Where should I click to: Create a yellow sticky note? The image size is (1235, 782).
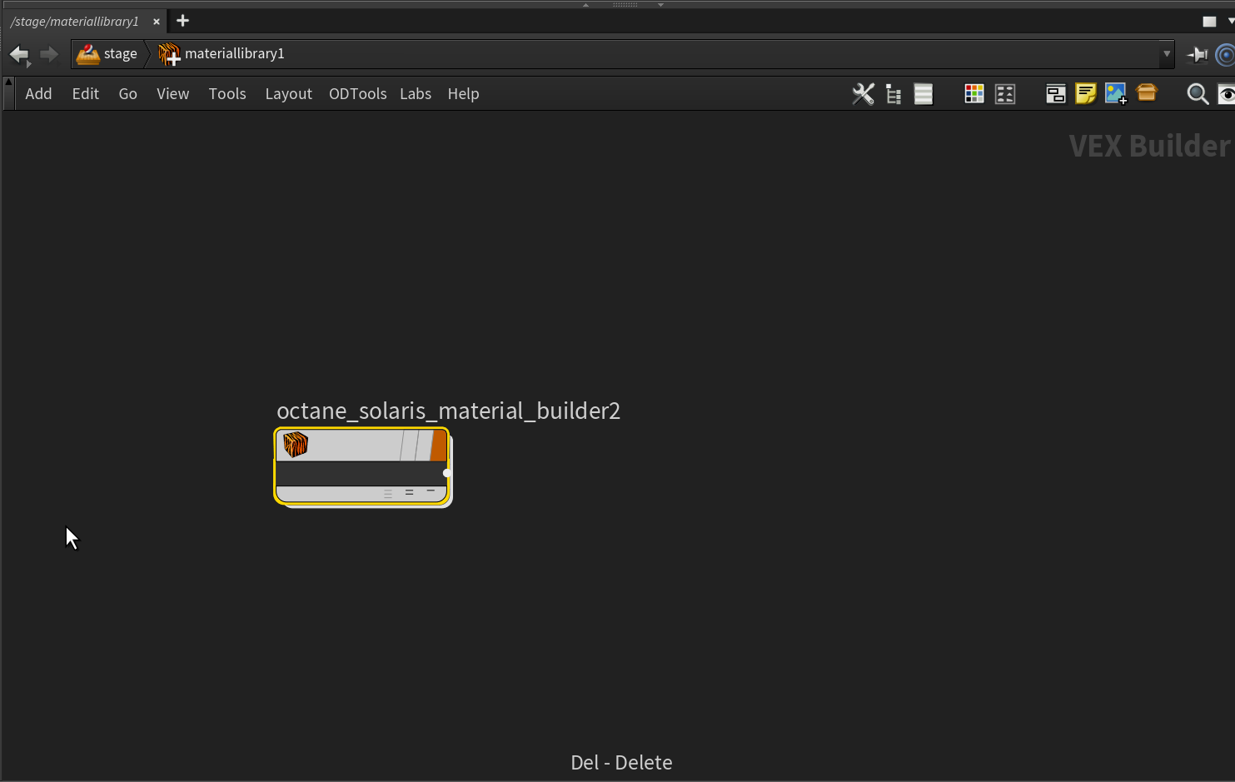tap(1086, 93)
